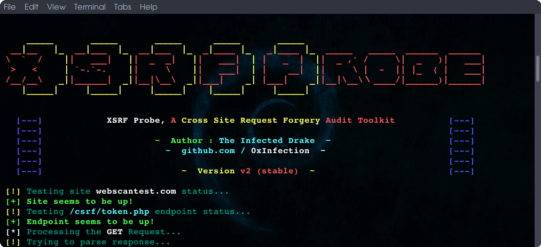
Task: Open the Tabs menu
Action: [123, 7]
